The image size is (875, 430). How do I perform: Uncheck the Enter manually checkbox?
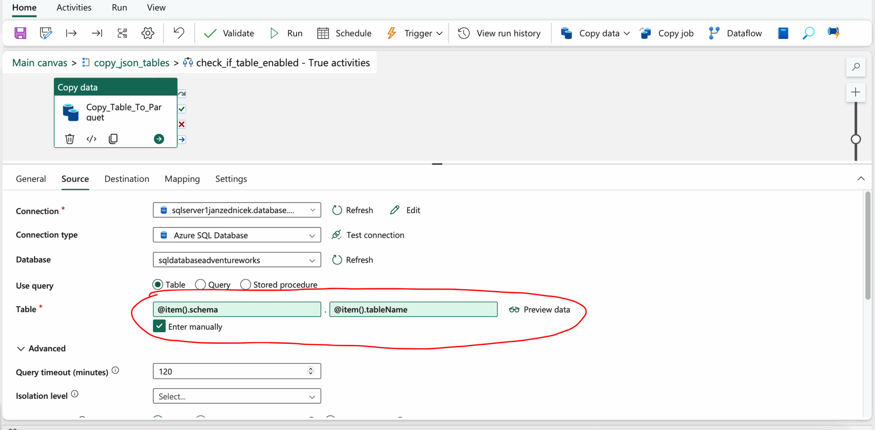(x=159, y=326)
